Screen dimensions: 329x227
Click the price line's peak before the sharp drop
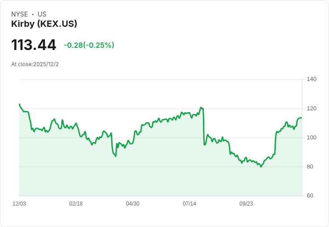[x=202, y=107]
